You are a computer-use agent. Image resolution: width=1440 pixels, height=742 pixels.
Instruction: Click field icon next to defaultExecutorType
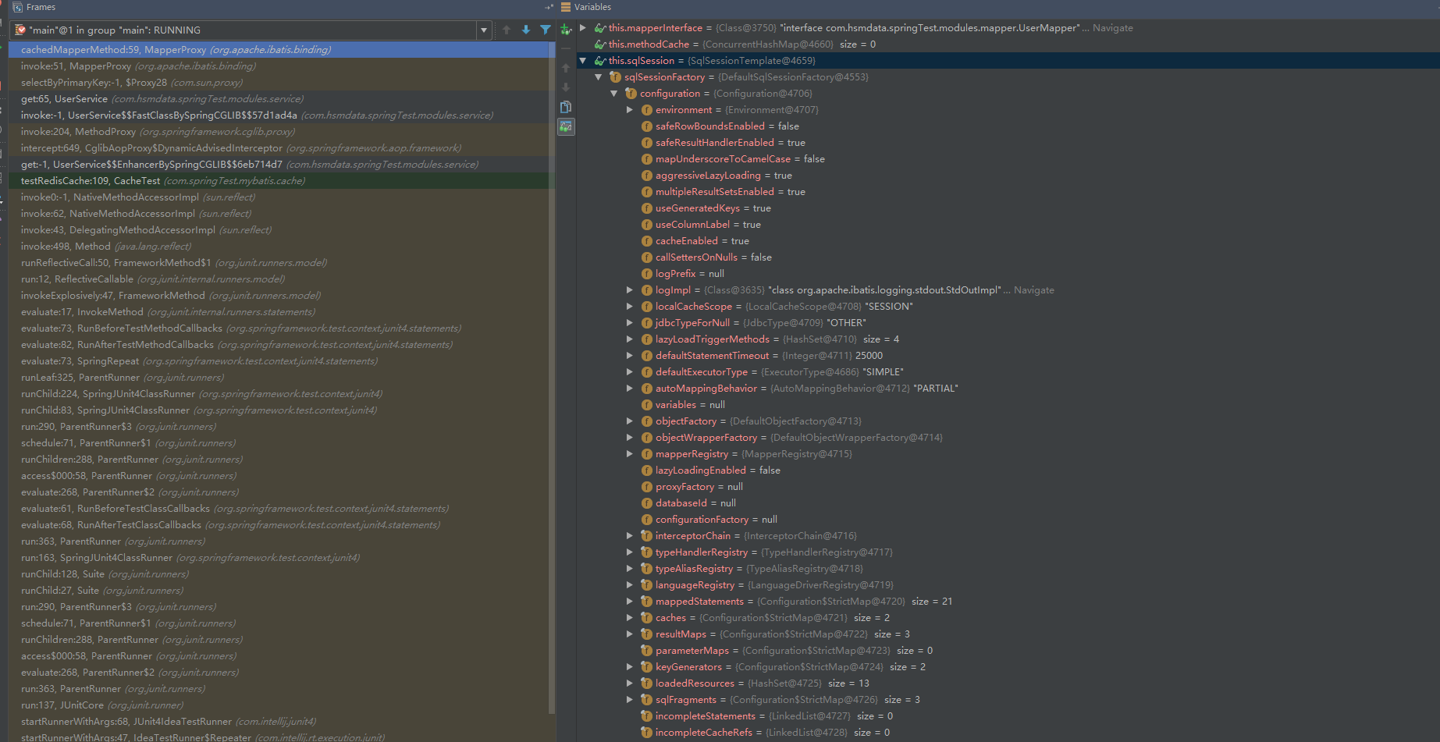point(647,372)
